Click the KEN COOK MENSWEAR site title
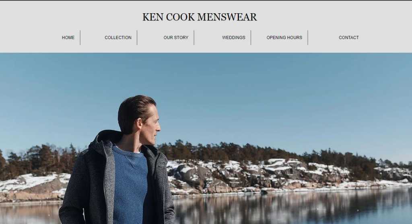Screen dimensions: 412x224 click(200, 17)
